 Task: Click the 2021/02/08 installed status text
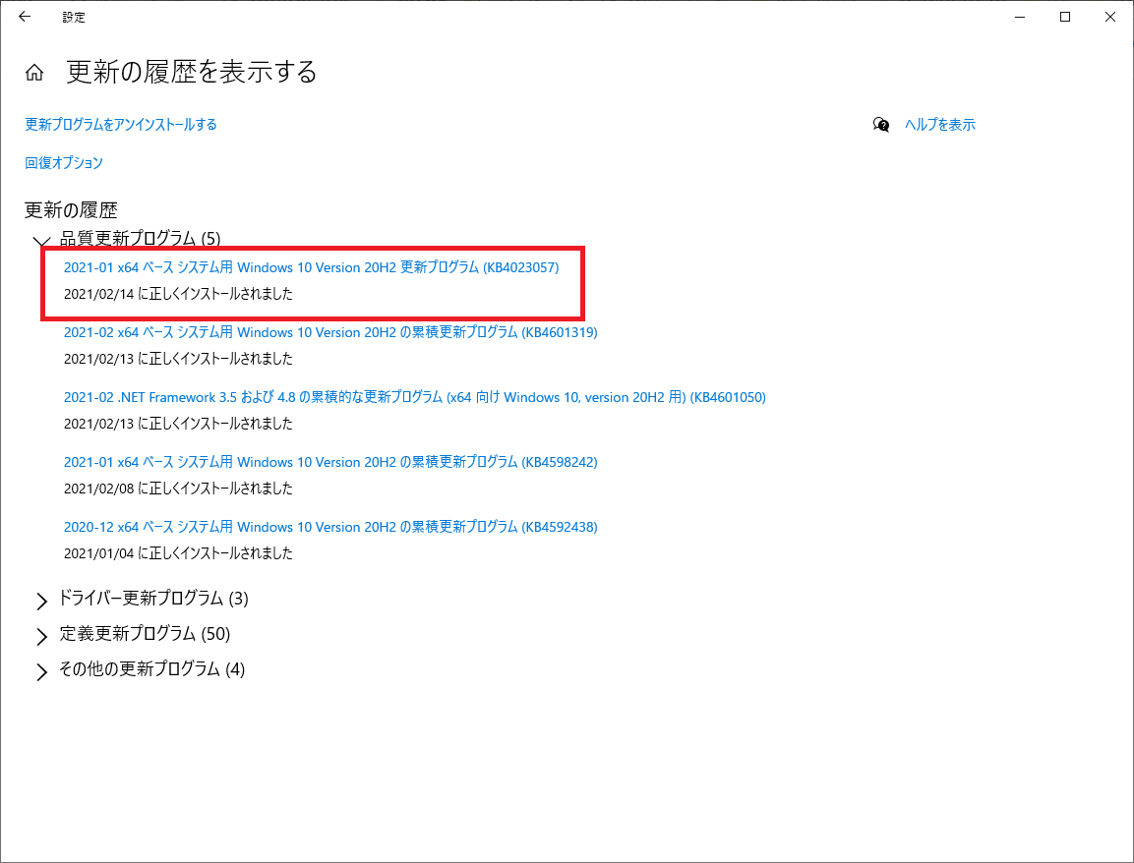pyautogui.click(x=178, y=489)
